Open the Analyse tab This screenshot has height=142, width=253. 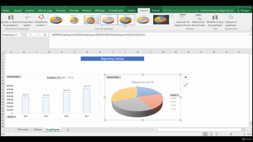click(131, 11)
